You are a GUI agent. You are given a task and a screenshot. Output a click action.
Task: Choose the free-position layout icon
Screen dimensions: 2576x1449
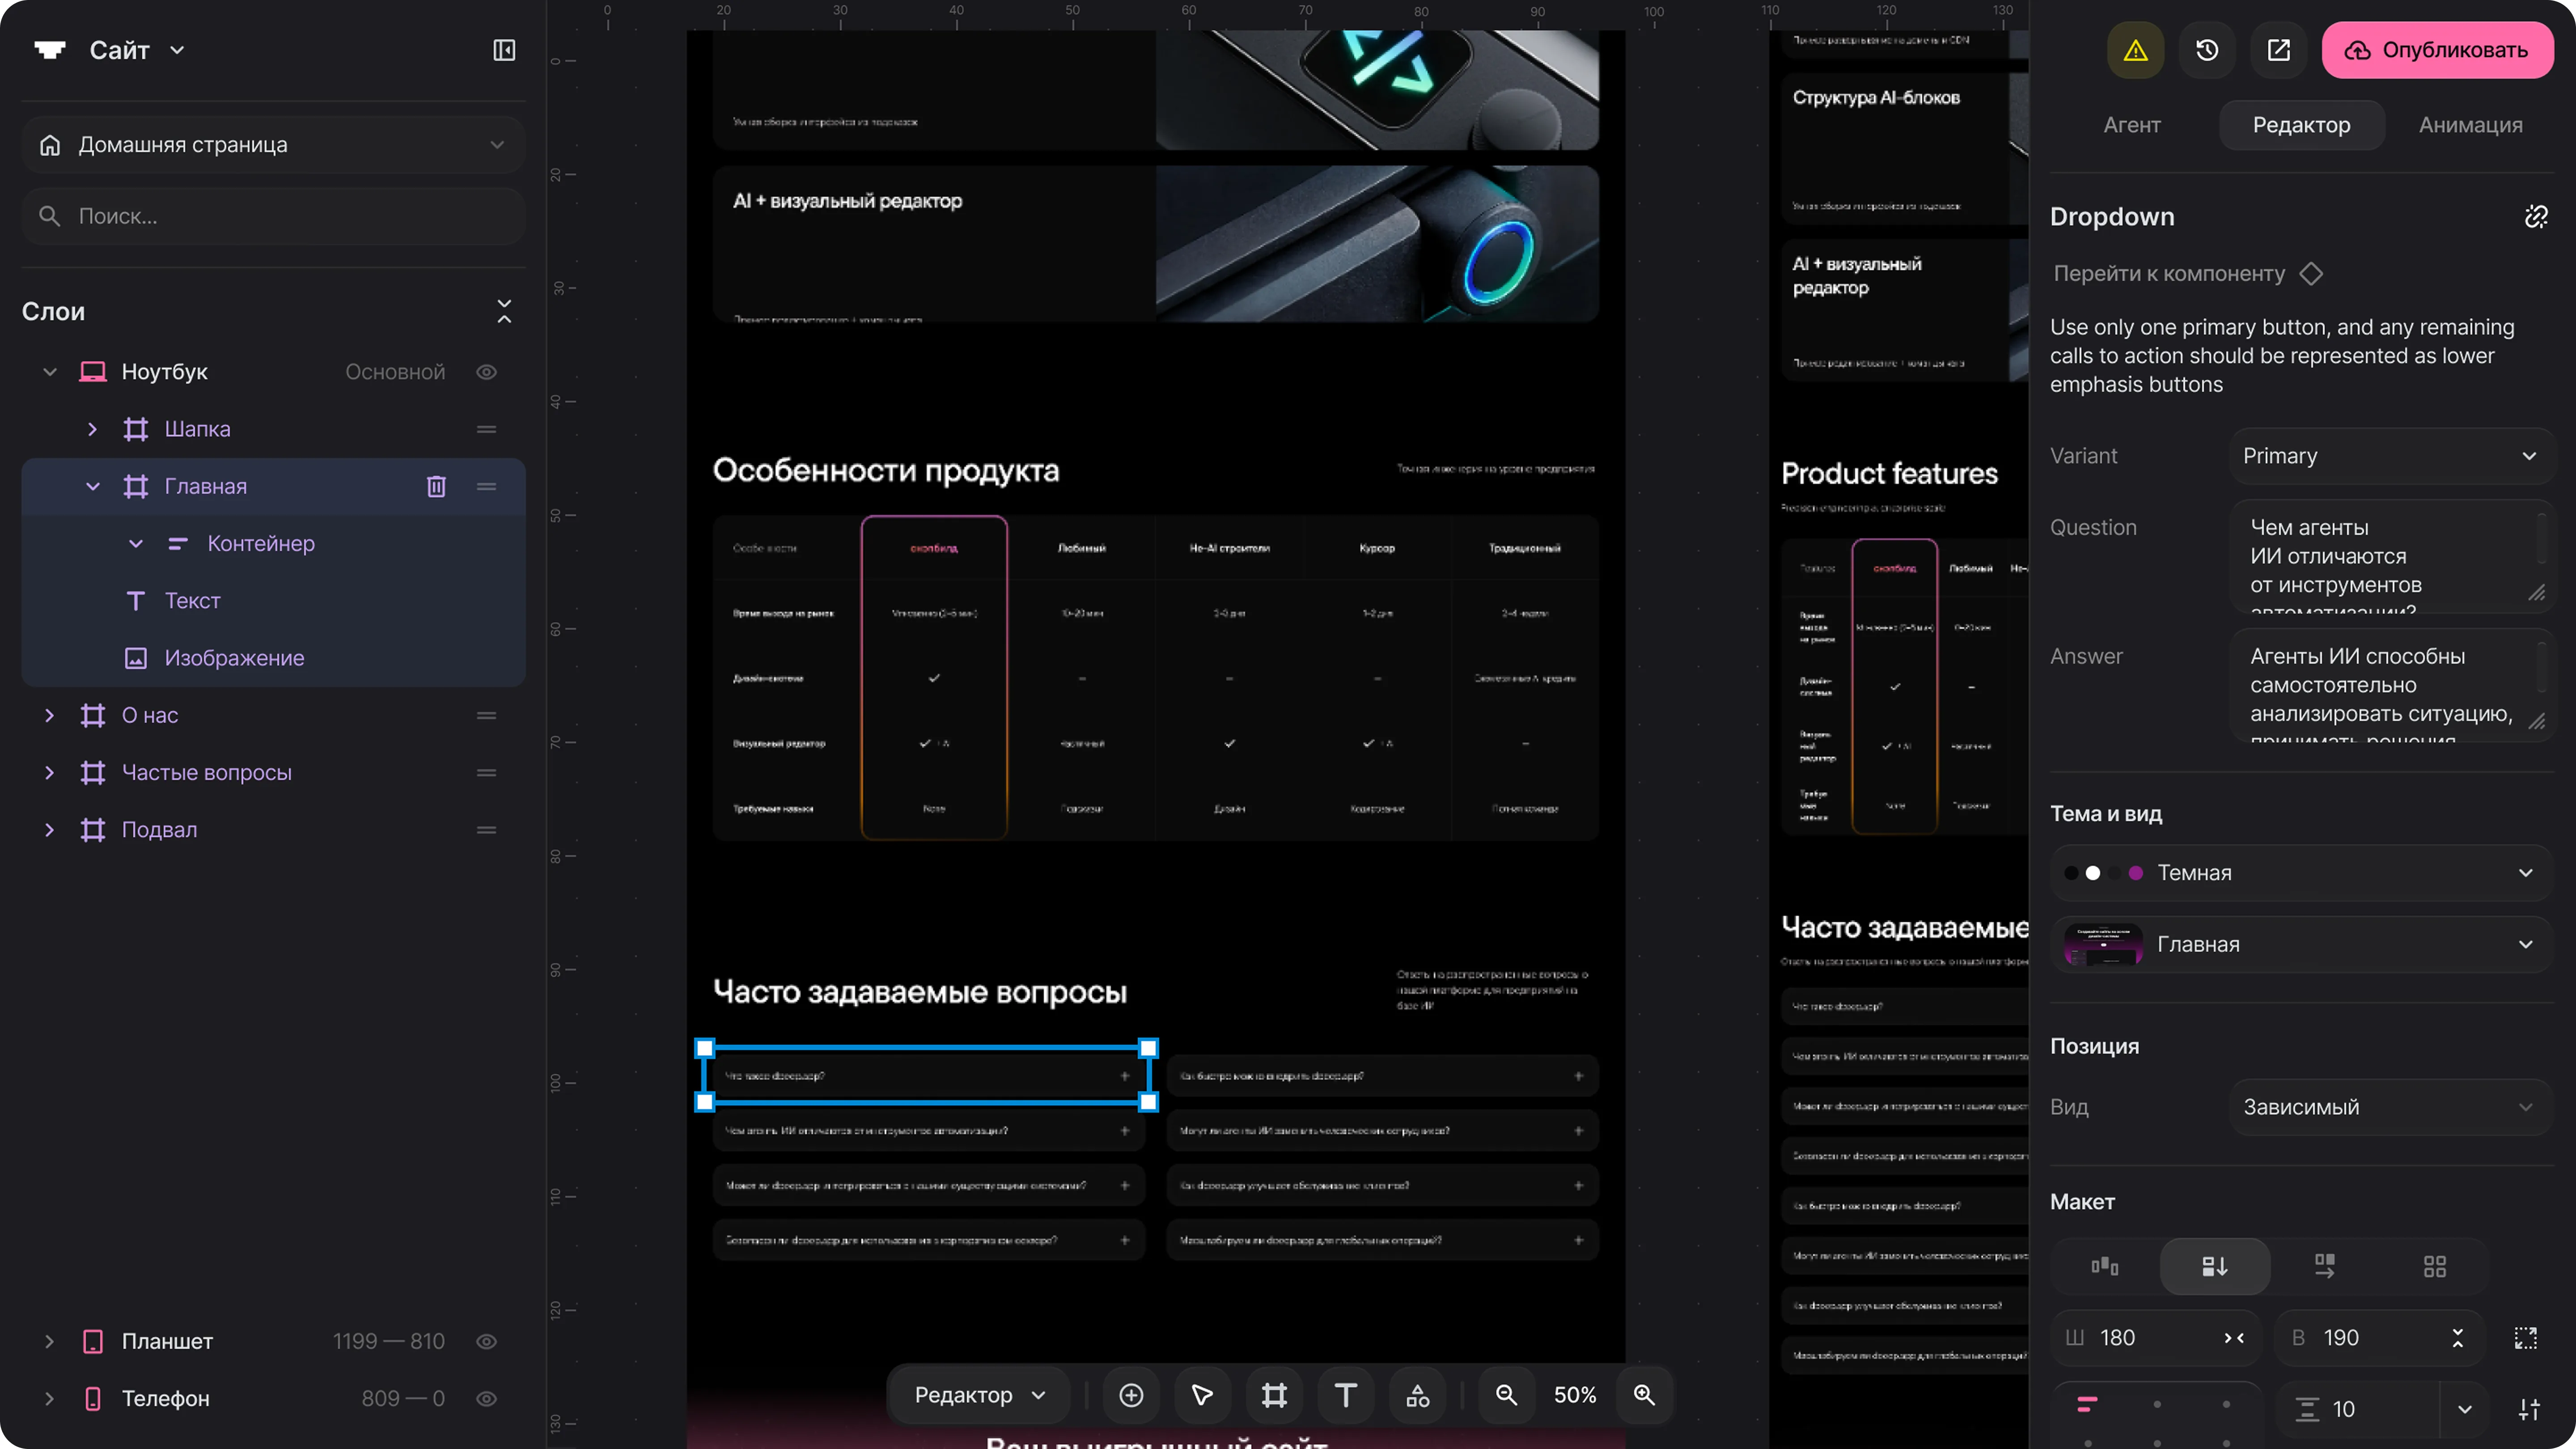point(2105,1266)
